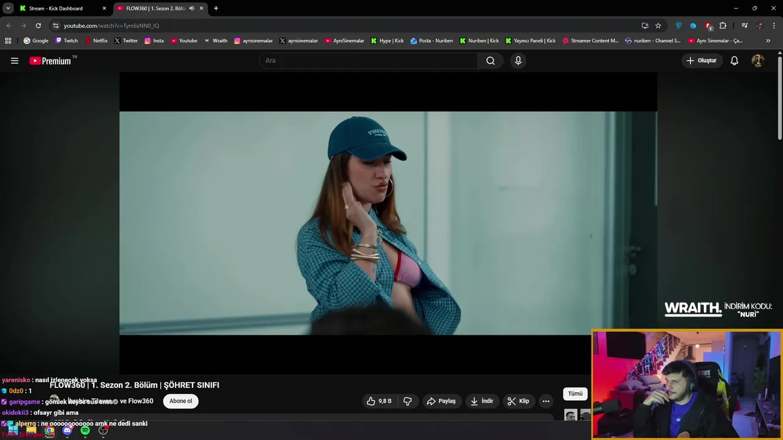Open the Chrome three-dot menu
The image size is (783, 440).
(774, 26)
